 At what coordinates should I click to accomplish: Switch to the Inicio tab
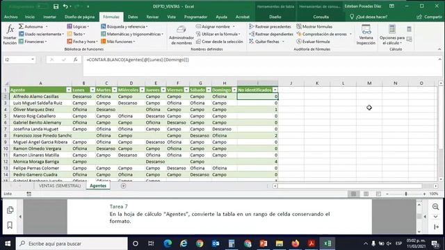tap(29, 17)
